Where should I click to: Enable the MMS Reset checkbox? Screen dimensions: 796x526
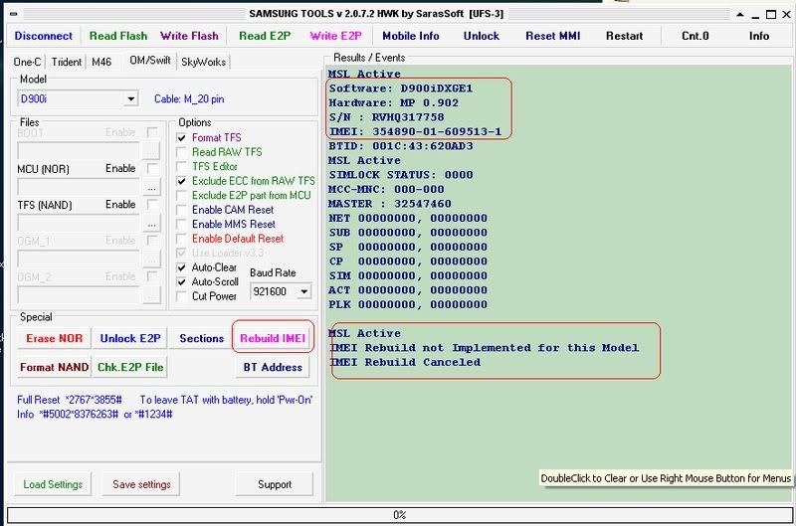coord(181,224)
